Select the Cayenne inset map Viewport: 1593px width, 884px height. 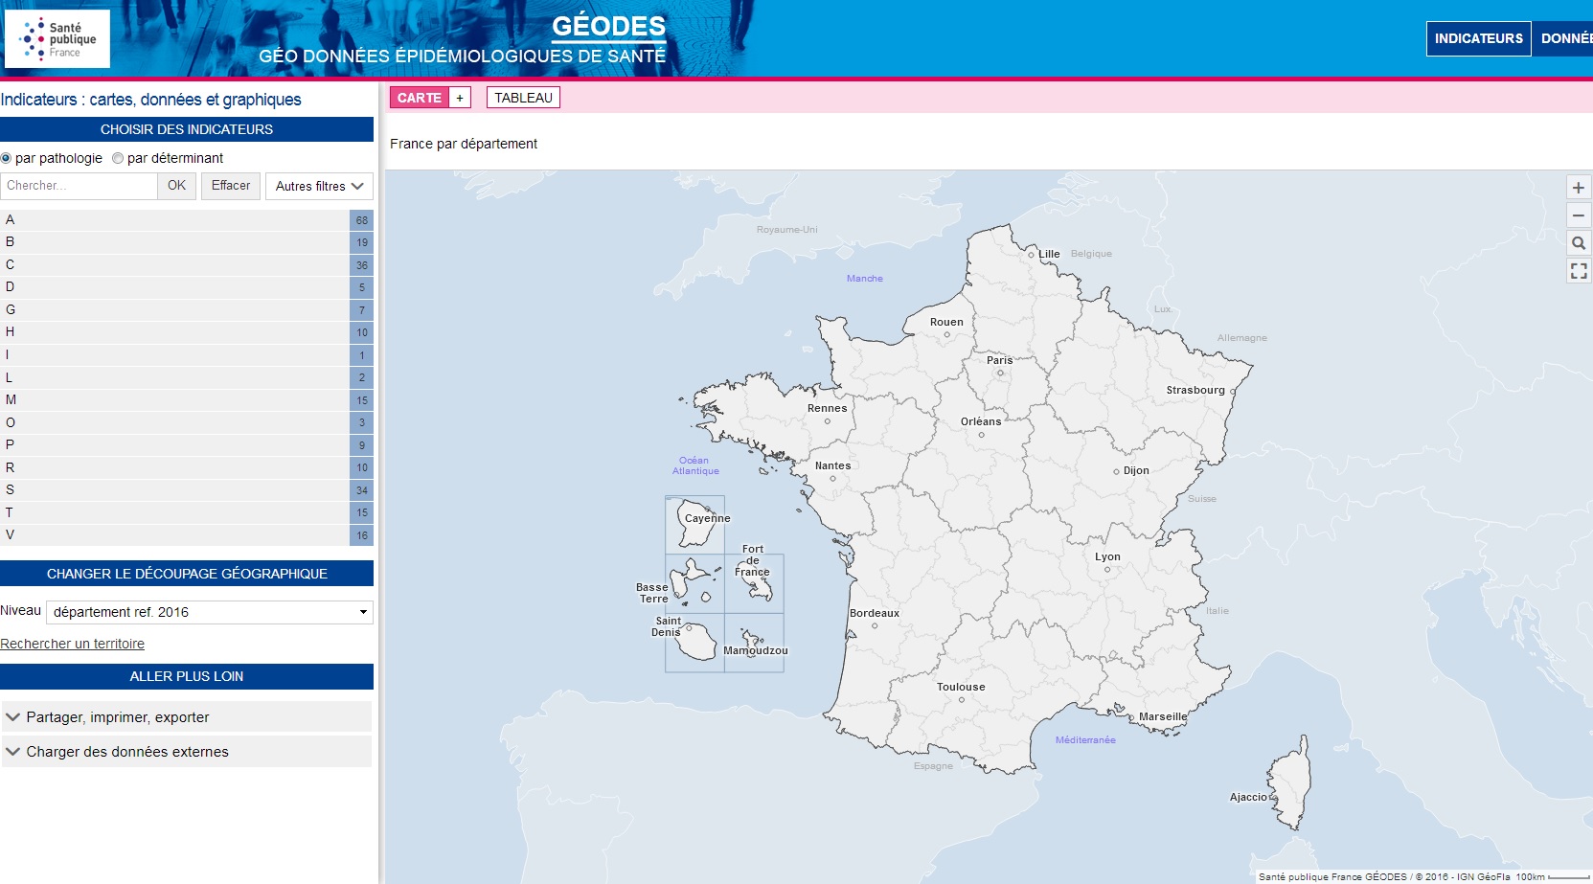(x=695, y=525)
